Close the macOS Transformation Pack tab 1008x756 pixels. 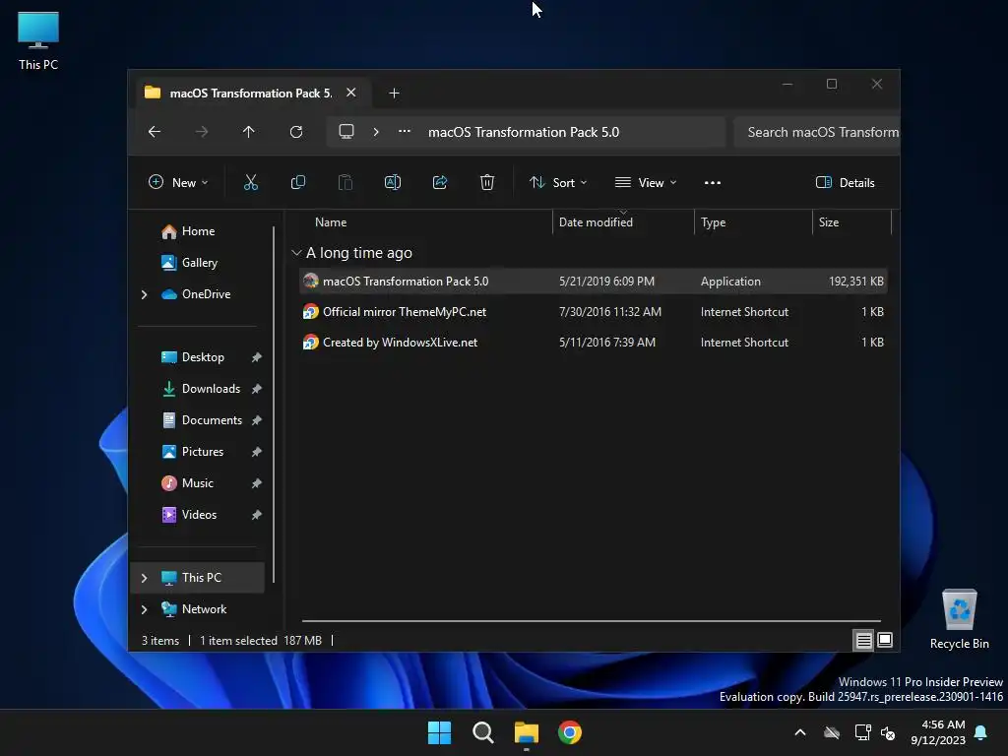coord(351,93)
